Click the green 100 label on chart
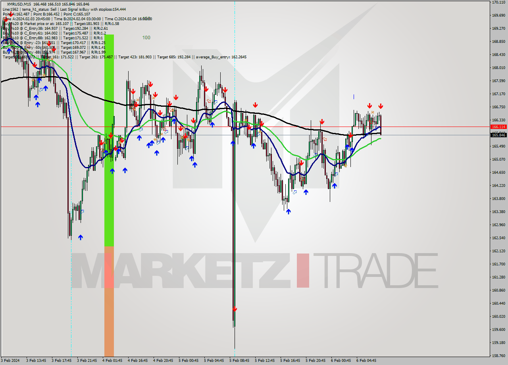The height and width of the screenshot is (365, 508). coord(146,38)
